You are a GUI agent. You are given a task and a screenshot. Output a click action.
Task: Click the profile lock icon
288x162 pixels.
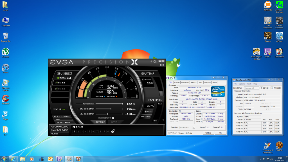coord(112,131)
